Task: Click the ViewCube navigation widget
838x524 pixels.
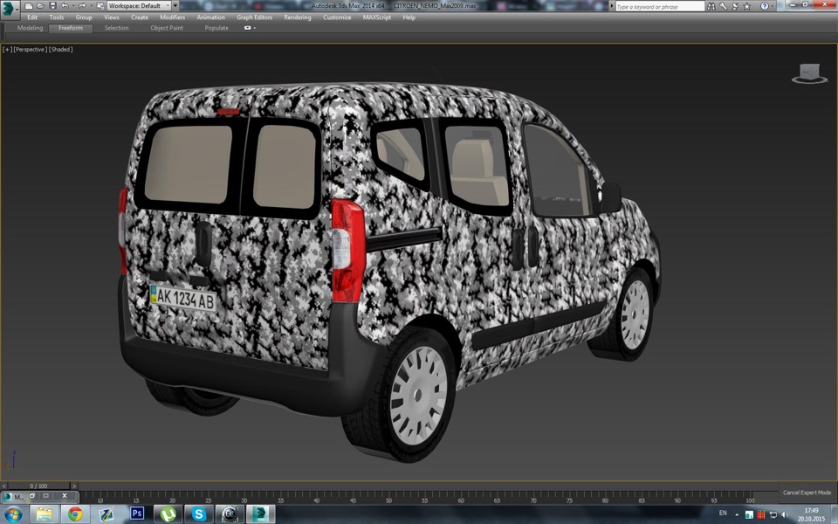Action: 809,73
